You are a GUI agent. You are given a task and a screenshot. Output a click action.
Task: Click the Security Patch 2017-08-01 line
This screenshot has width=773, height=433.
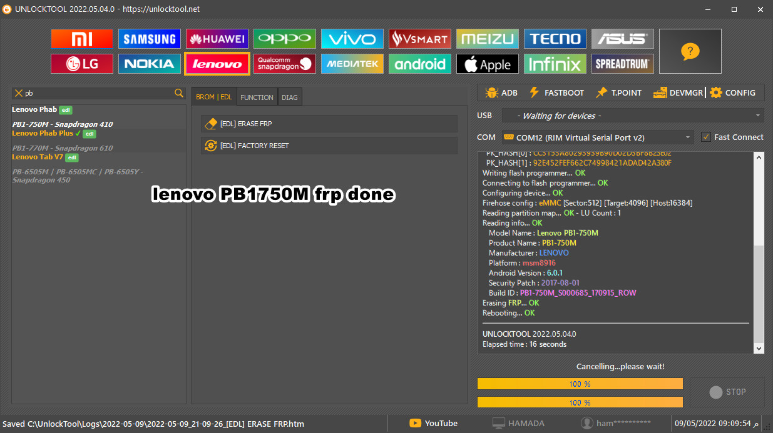coord(534,283)
